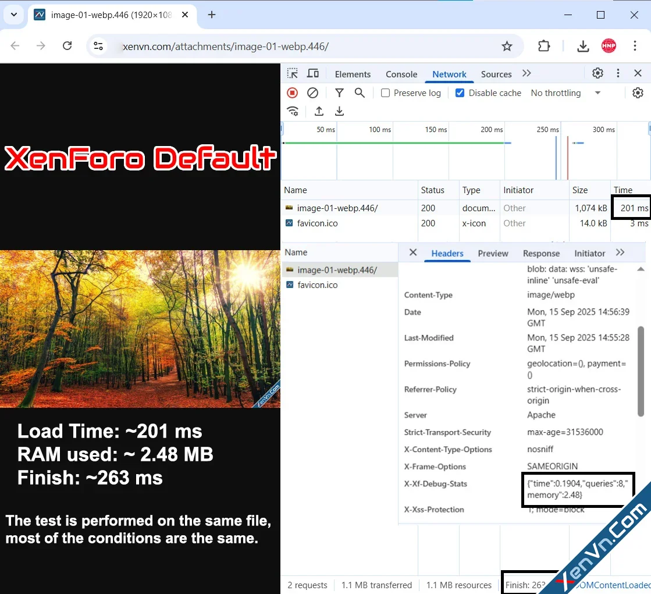Reload the current page
651x594 pixels.
click(67, 45)
